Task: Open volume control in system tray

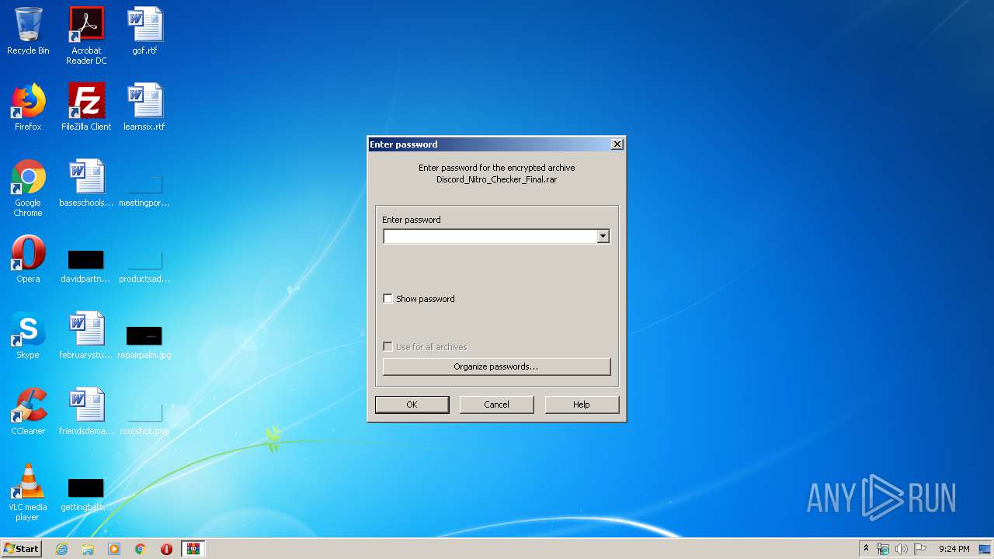Action: click(902, 549)
